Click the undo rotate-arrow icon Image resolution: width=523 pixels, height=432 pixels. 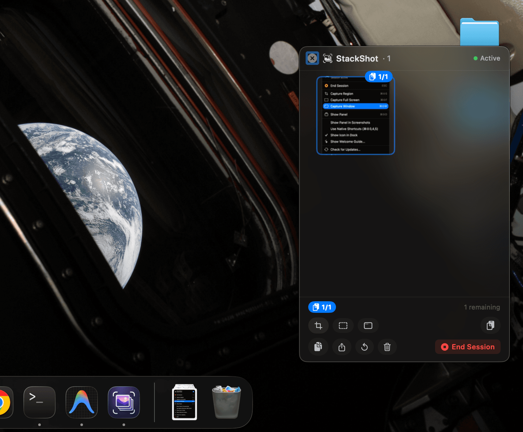click(x=364, y=347)
